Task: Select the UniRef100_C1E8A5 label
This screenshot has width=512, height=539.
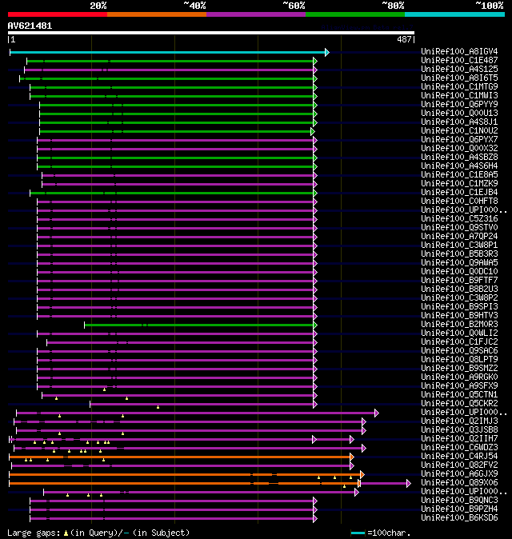Action: [x=459, y=174]
